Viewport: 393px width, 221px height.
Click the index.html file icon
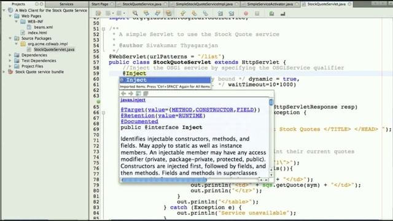click(x=23, y=33)
